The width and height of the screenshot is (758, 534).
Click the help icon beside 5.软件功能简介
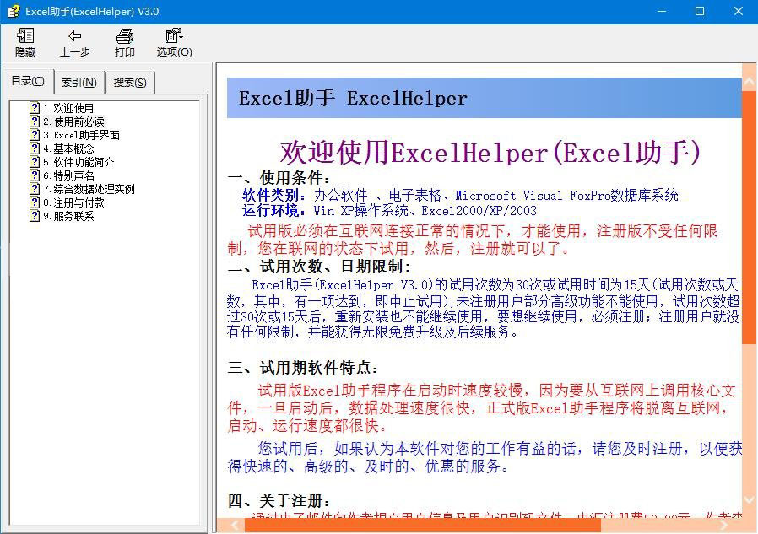(35, 161)
